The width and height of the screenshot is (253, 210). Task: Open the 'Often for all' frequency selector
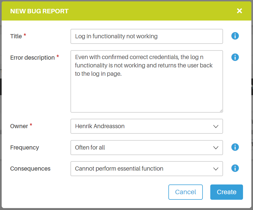pos(147,147)
